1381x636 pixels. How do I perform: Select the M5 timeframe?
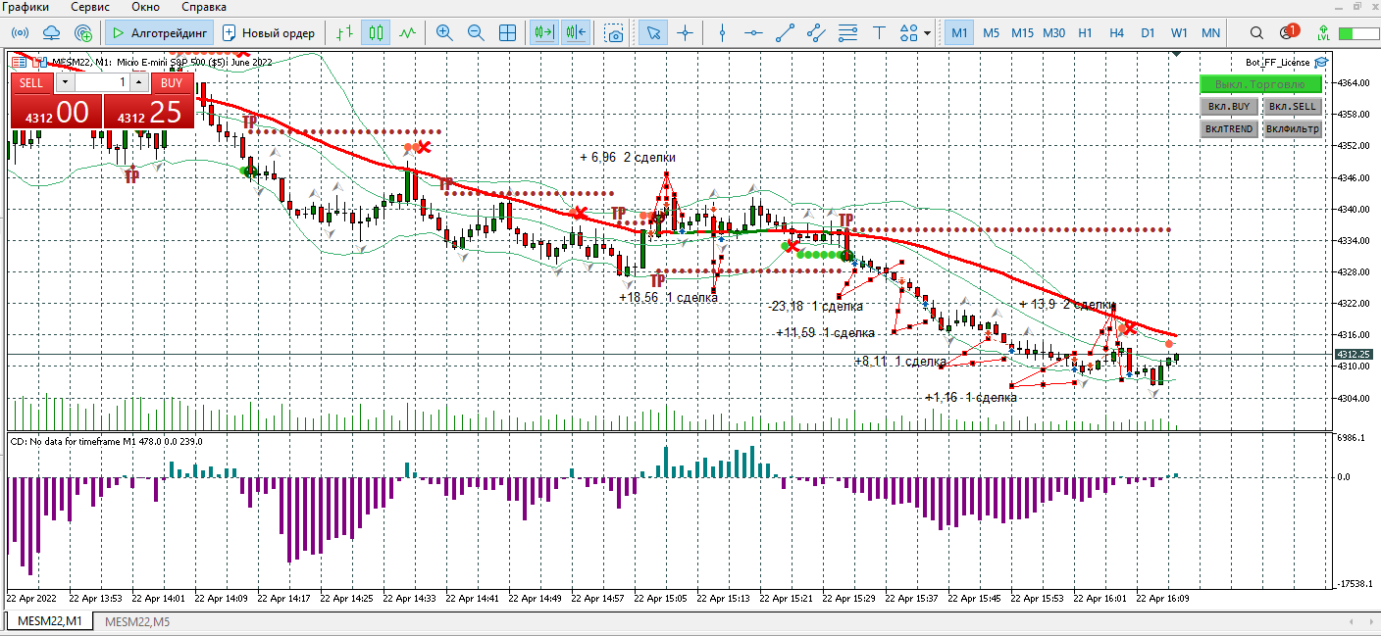[991, 32]
